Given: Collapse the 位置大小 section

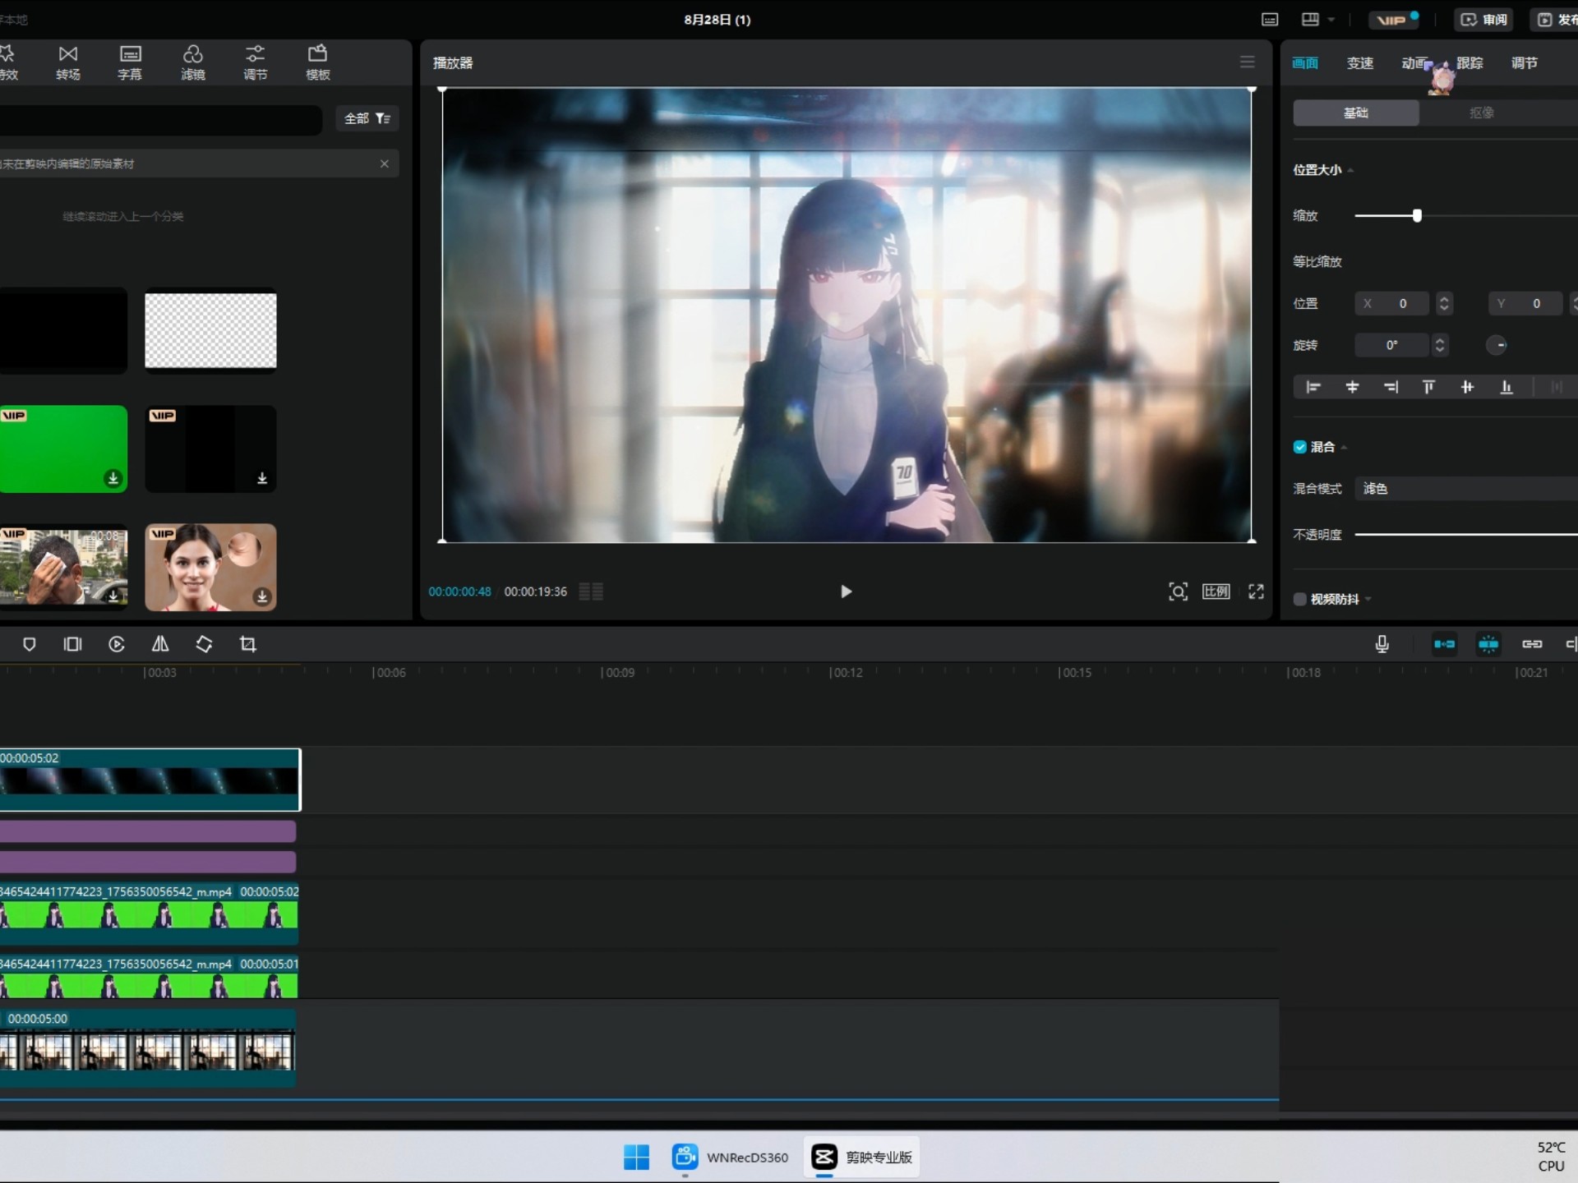Looking at the screenshot, I should point(1350,170).
